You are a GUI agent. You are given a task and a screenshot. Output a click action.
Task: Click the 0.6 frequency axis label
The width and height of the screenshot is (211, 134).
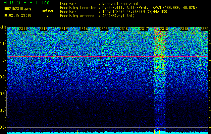click(3, 127)
